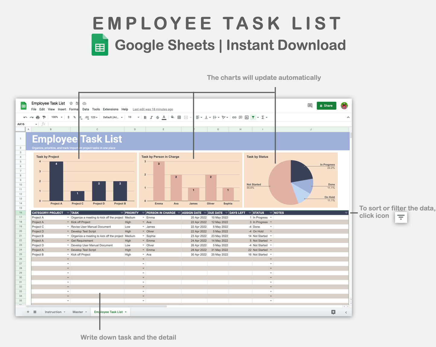Apply currency format with the dollar icon
Image resolution: width=436 pixels, height=347 pixels.
coord(68,117)
